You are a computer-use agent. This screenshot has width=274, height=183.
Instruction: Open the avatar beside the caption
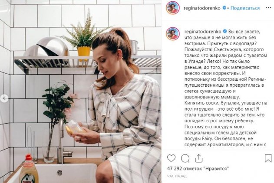click(x=173, y=34)
